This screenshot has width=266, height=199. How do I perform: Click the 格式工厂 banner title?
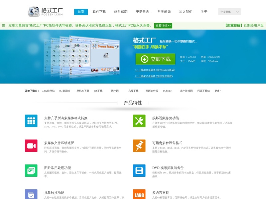pos(144,40)
